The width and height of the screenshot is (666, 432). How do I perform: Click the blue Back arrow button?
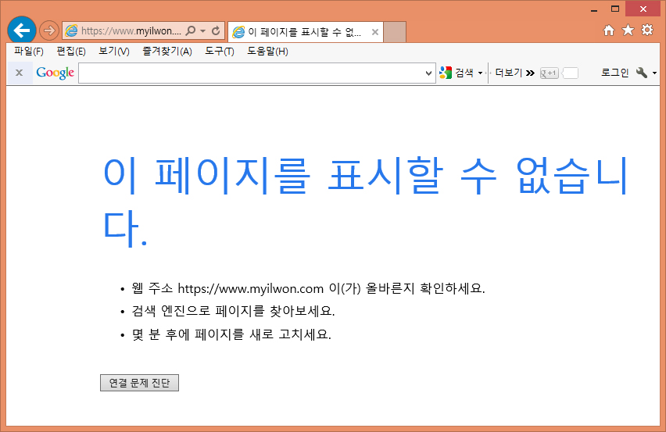coord(22,30)
